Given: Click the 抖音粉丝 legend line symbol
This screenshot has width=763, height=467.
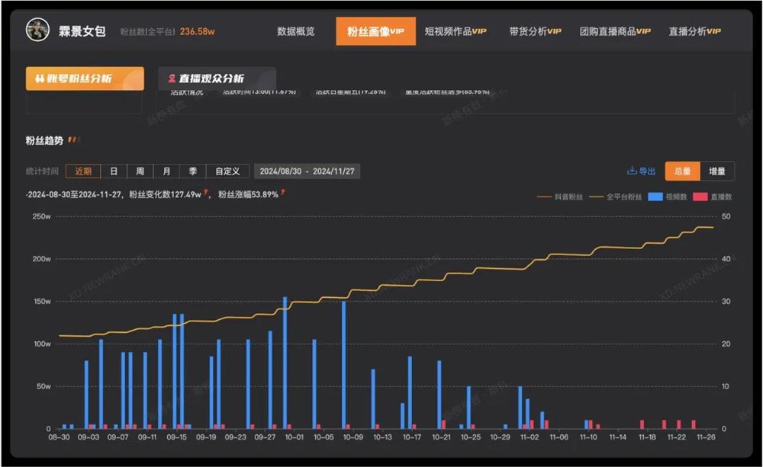Looking at the screenshot, I should [543, 197].
